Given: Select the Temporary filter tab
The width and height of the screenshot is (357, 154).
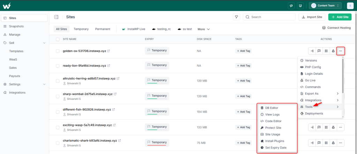Looking at the screenshot, I should (x=81, y=29).
